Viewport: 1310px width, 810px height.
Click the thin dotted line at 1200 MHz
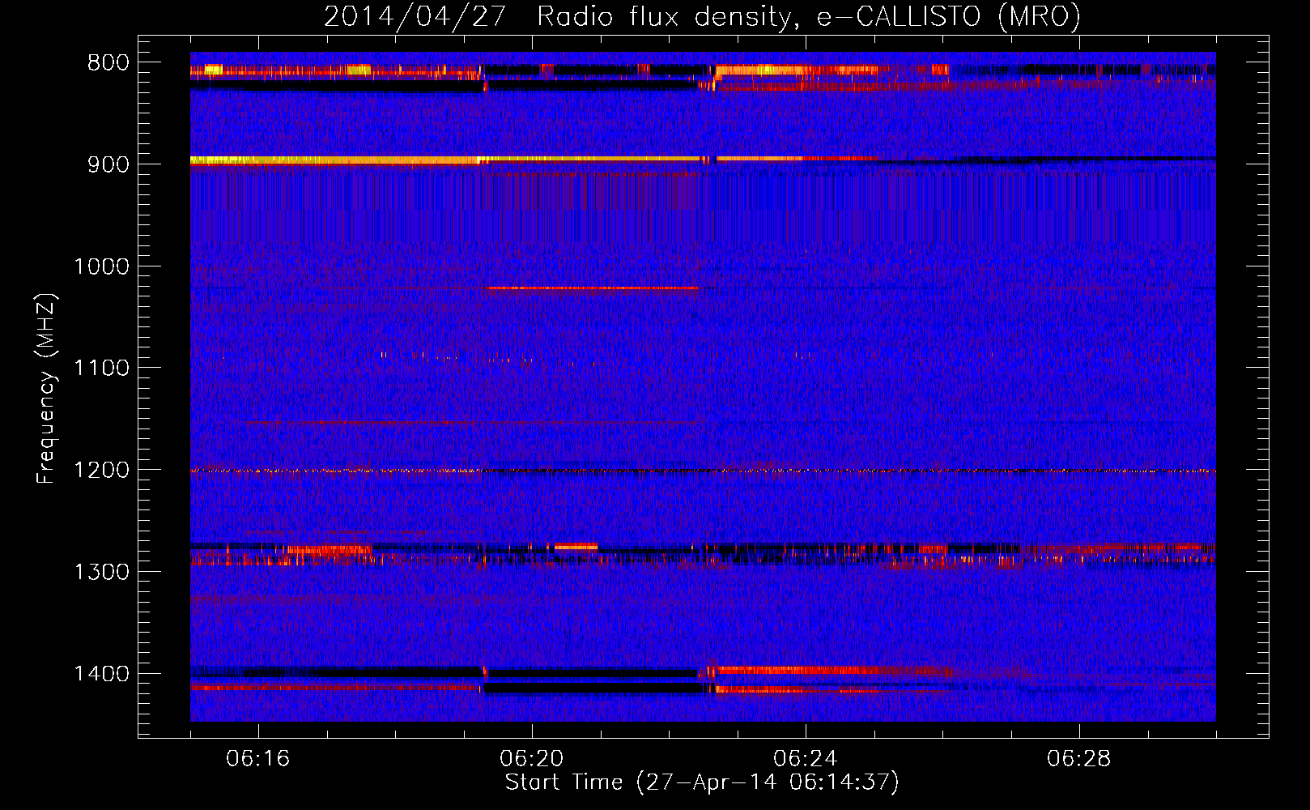point(703,471)
